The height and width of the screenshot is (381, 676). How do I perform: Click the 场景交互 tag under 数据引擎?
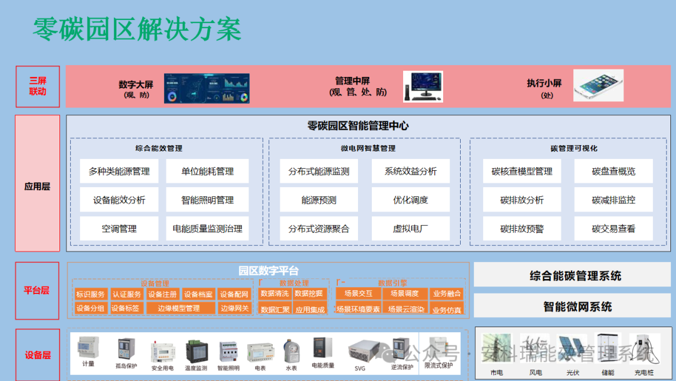tap(357, 293)
